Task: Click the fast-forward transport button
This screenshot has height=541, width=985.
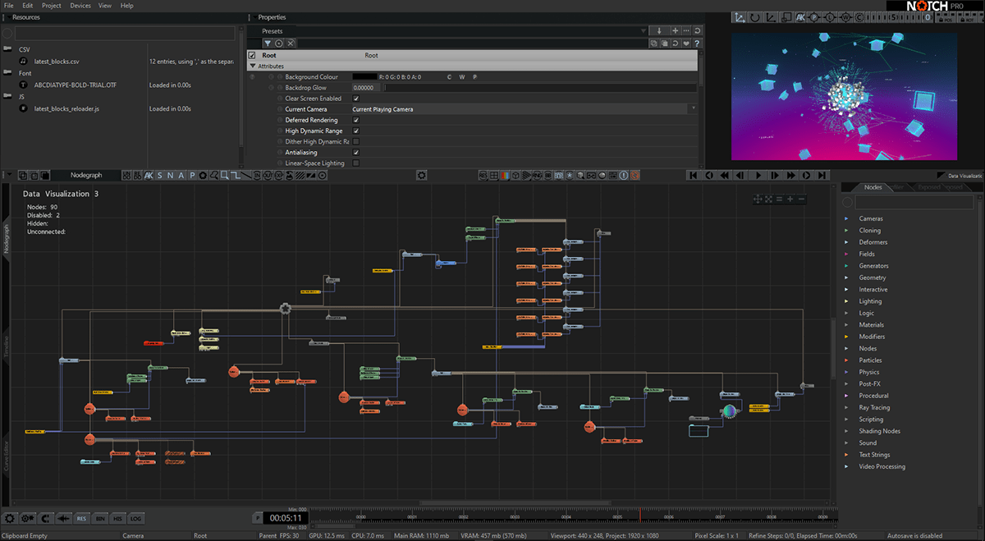Action: click(x=791, y=175)
